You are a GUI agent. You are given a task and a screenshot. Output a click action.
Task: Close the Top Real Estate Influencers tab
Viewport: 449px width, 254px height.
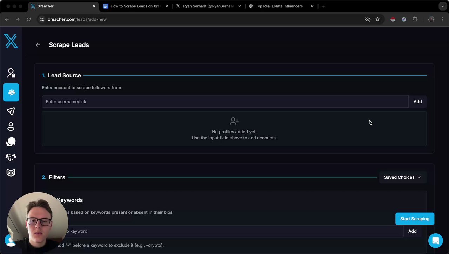312,6
